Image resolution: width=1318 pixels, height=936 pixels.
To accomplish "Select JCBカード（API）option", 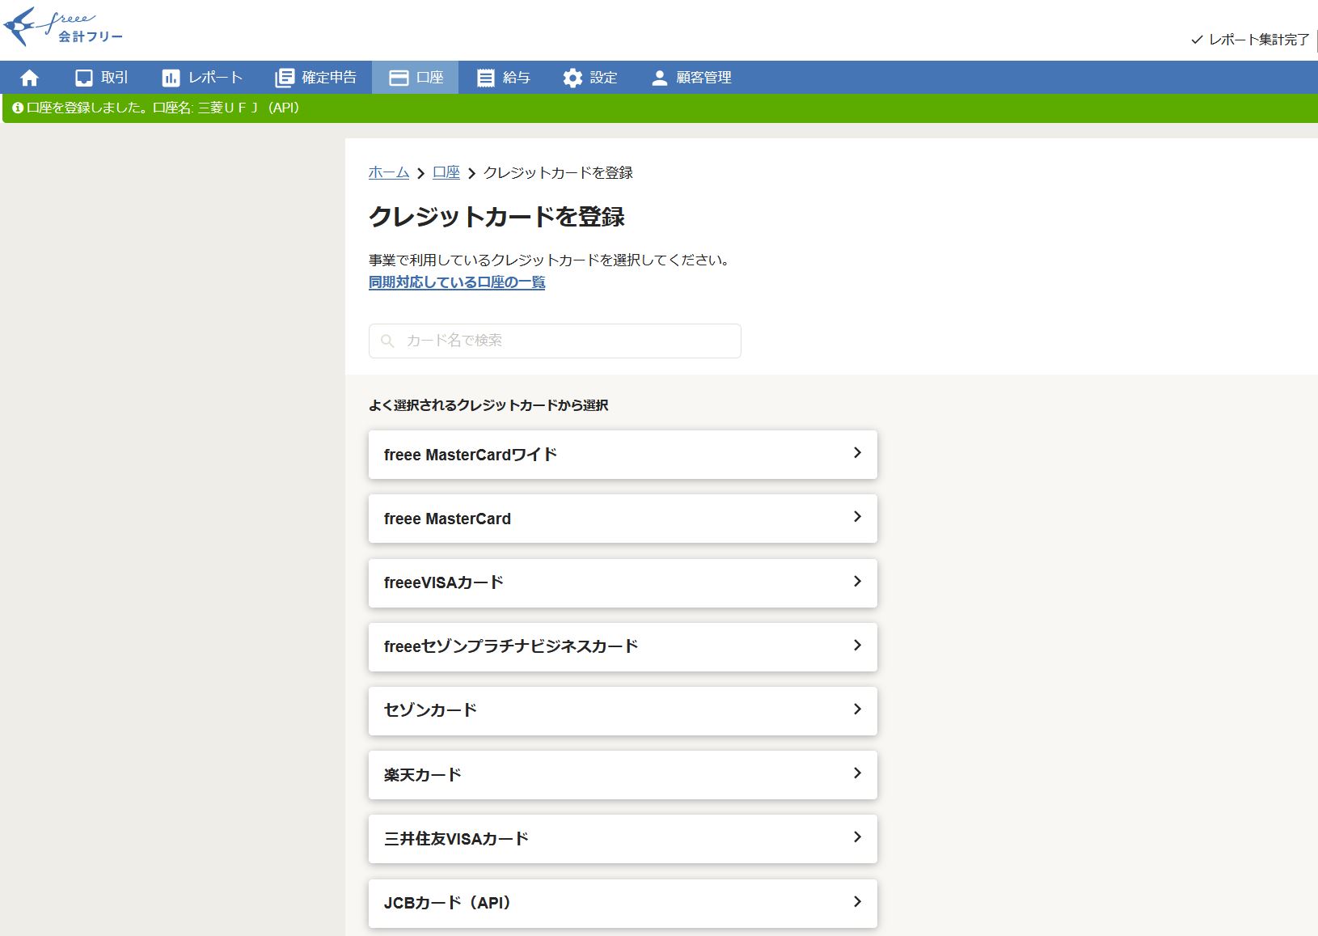I will pyautogui.click(x=623, y=903).
